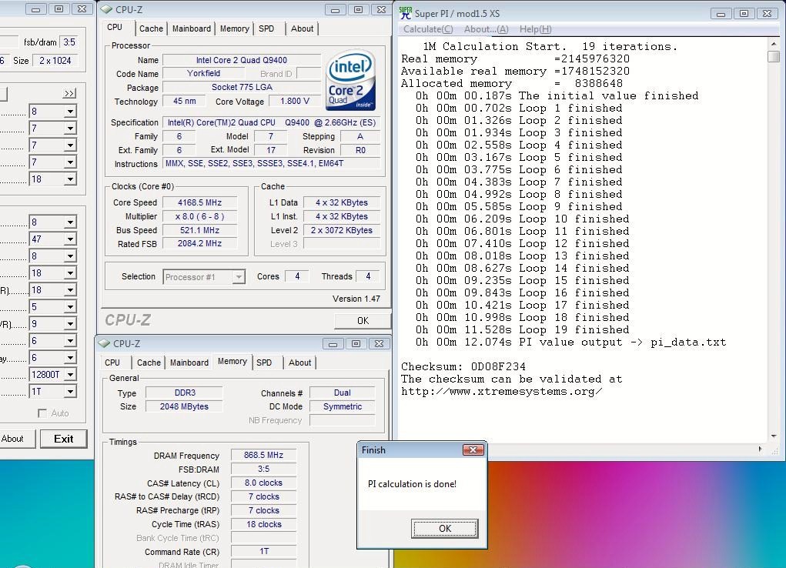Screen dimensions: 786x568
Task: Click the Checksum: 0D08F234 line
Action: tap(463, 366)
